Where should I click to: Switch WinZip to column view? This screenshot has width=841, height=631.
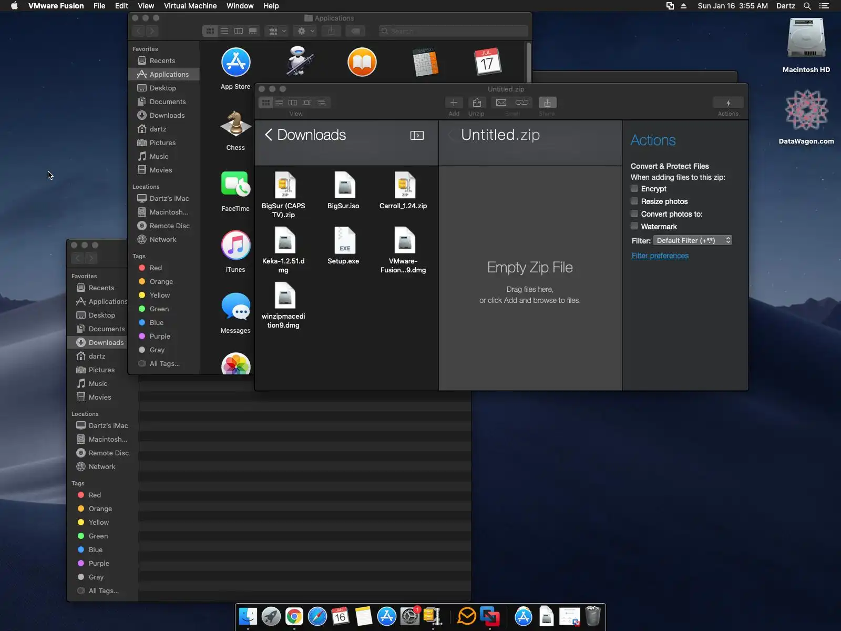[x=293, y=103]
